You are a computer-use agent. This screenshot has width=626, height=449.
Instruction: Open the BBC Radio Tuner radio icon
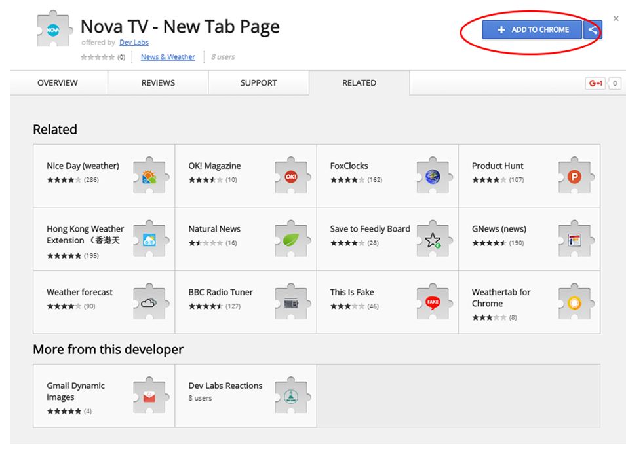[x=292, y=302]
